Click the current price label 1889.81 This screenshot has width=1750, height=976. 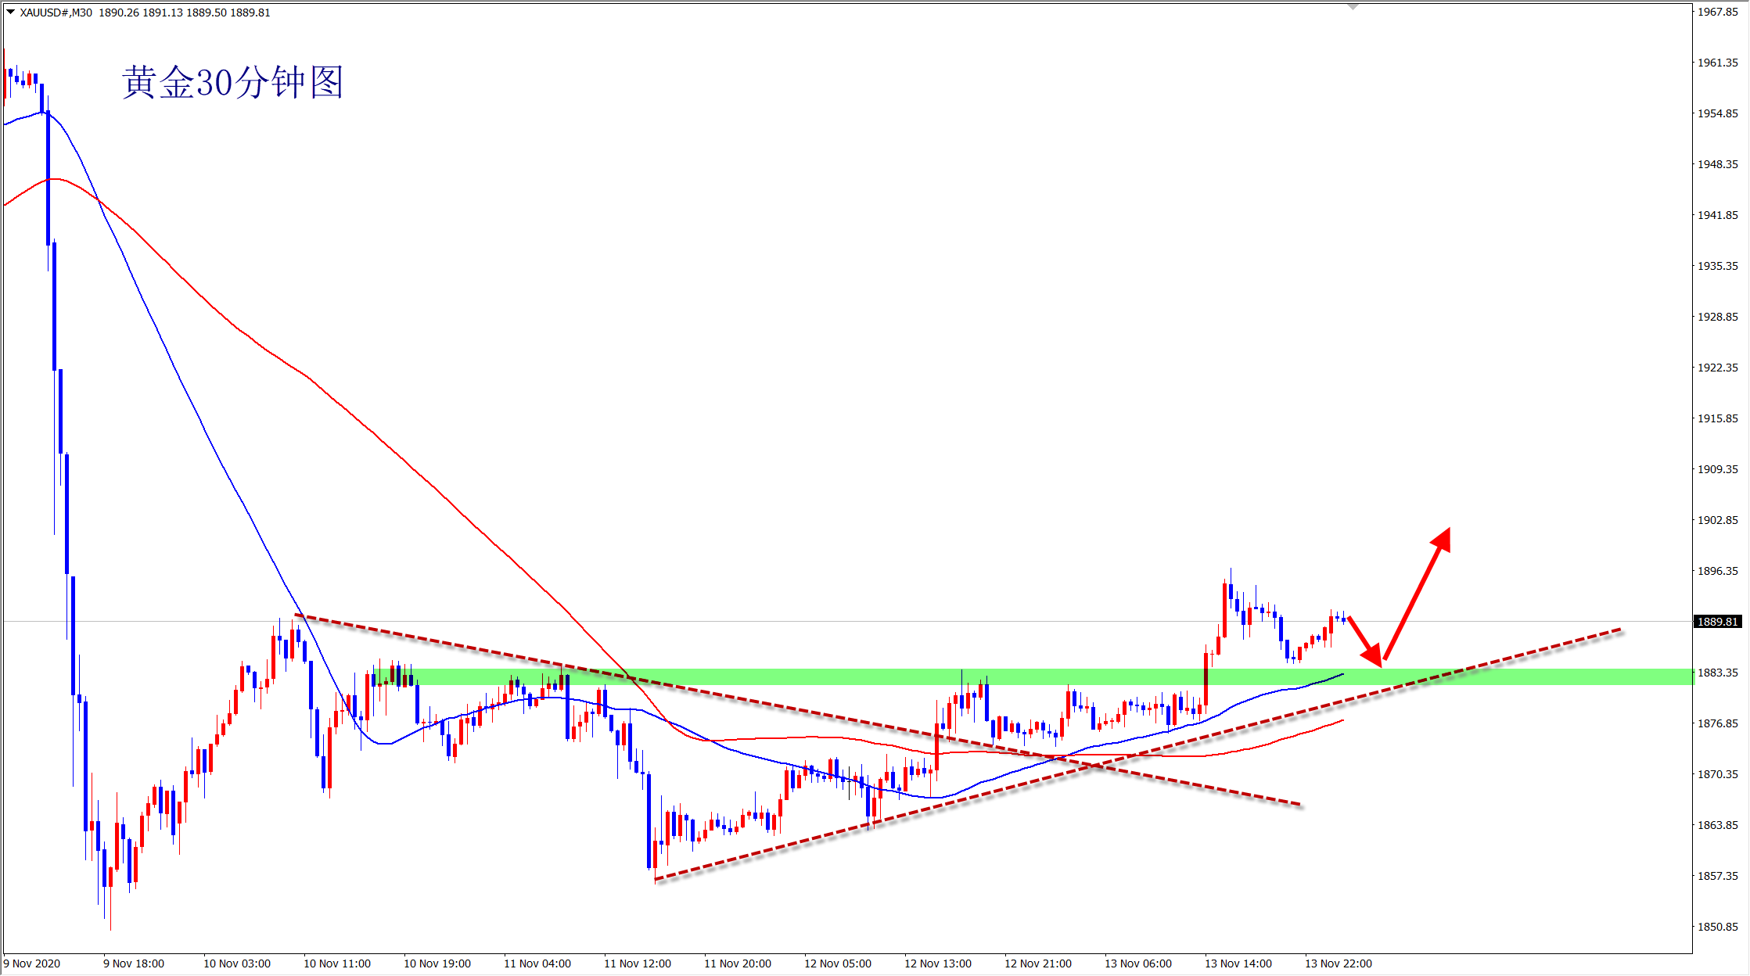coord(1717,622)
